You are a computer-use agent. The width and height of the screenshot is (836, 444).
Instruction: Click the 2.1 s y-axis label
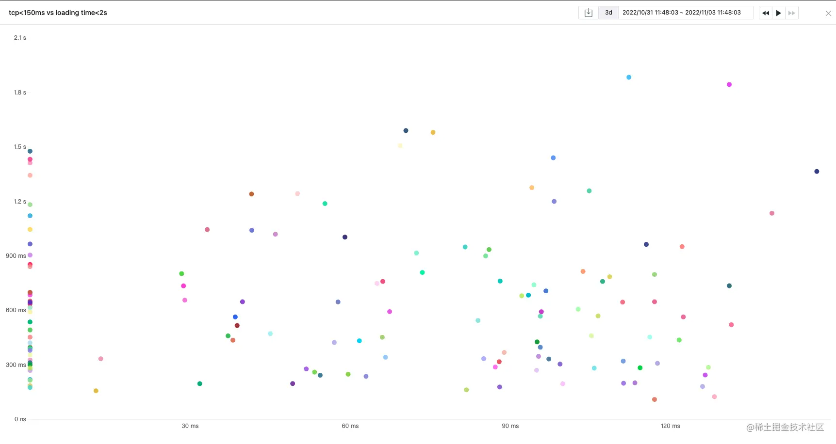[20, 38]
